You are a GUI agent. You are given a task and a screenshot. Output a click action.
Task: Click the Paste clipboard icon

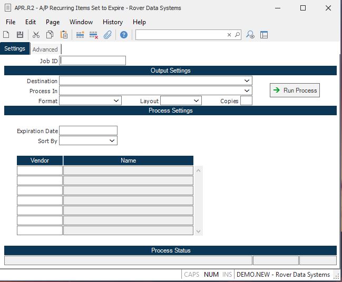64,35
